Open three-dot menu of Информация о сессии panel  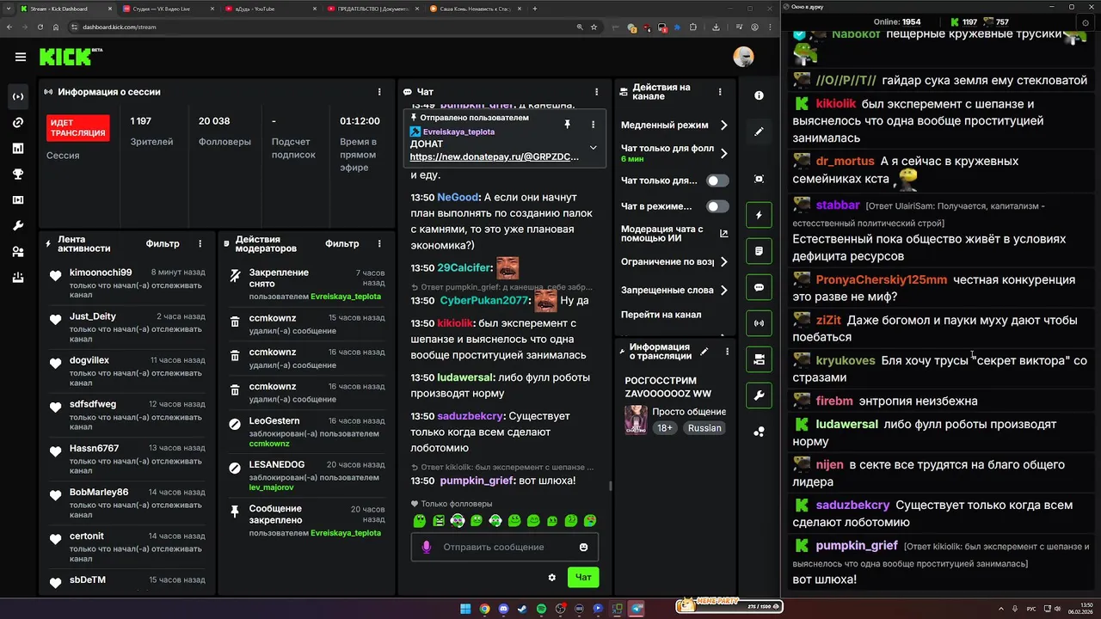coord(379,91)
